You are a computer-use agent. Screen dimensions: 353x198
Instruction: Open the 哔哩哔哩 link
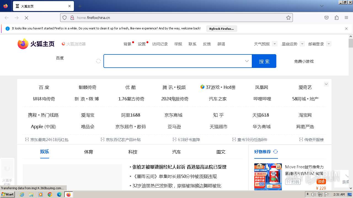(x=262, y=99)
